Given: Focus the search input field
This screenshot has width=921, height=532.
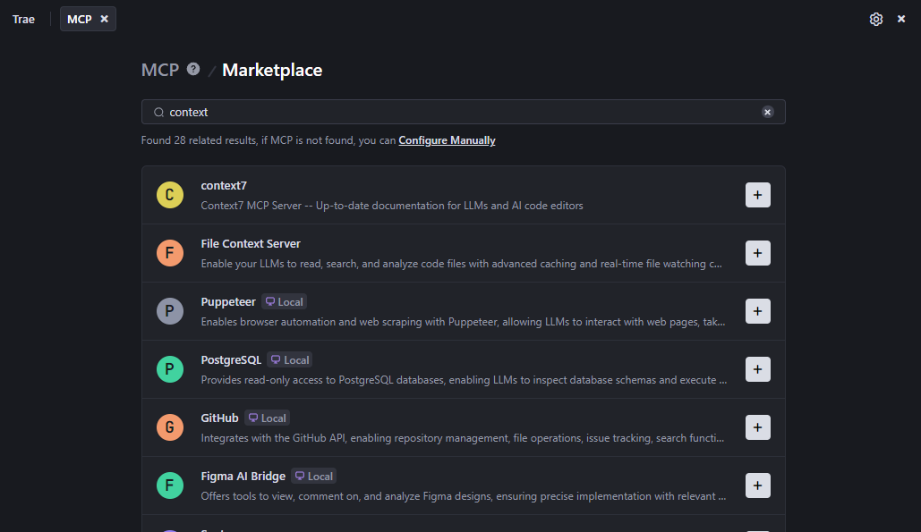Looking at the screenshot, I should click(448, 112).
